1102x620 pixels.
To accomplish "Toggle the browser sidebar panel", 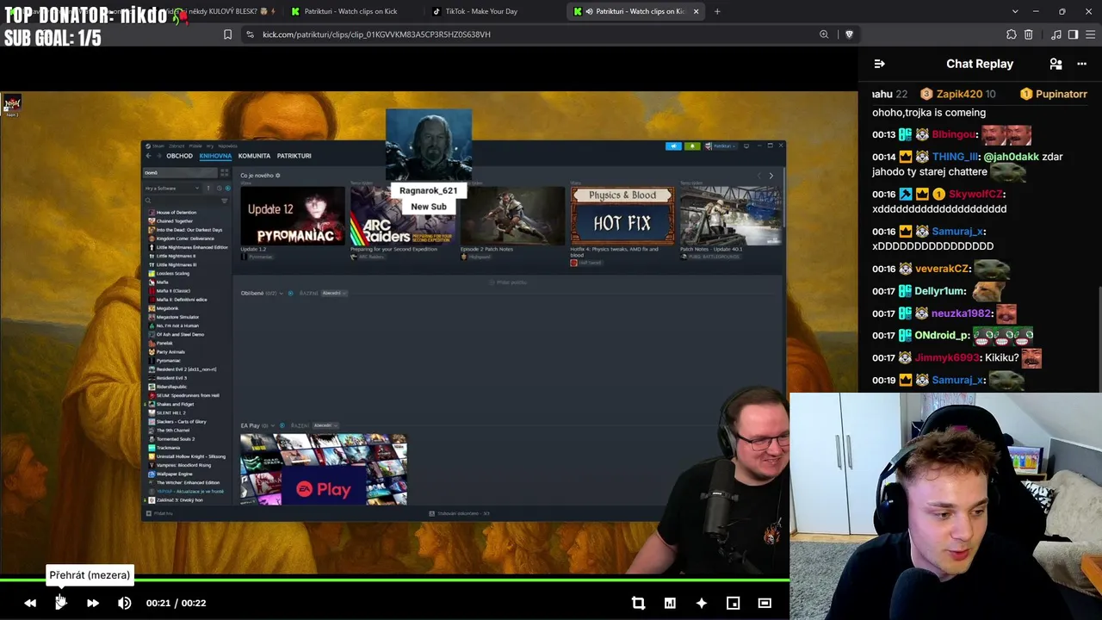I will 1073,34.
